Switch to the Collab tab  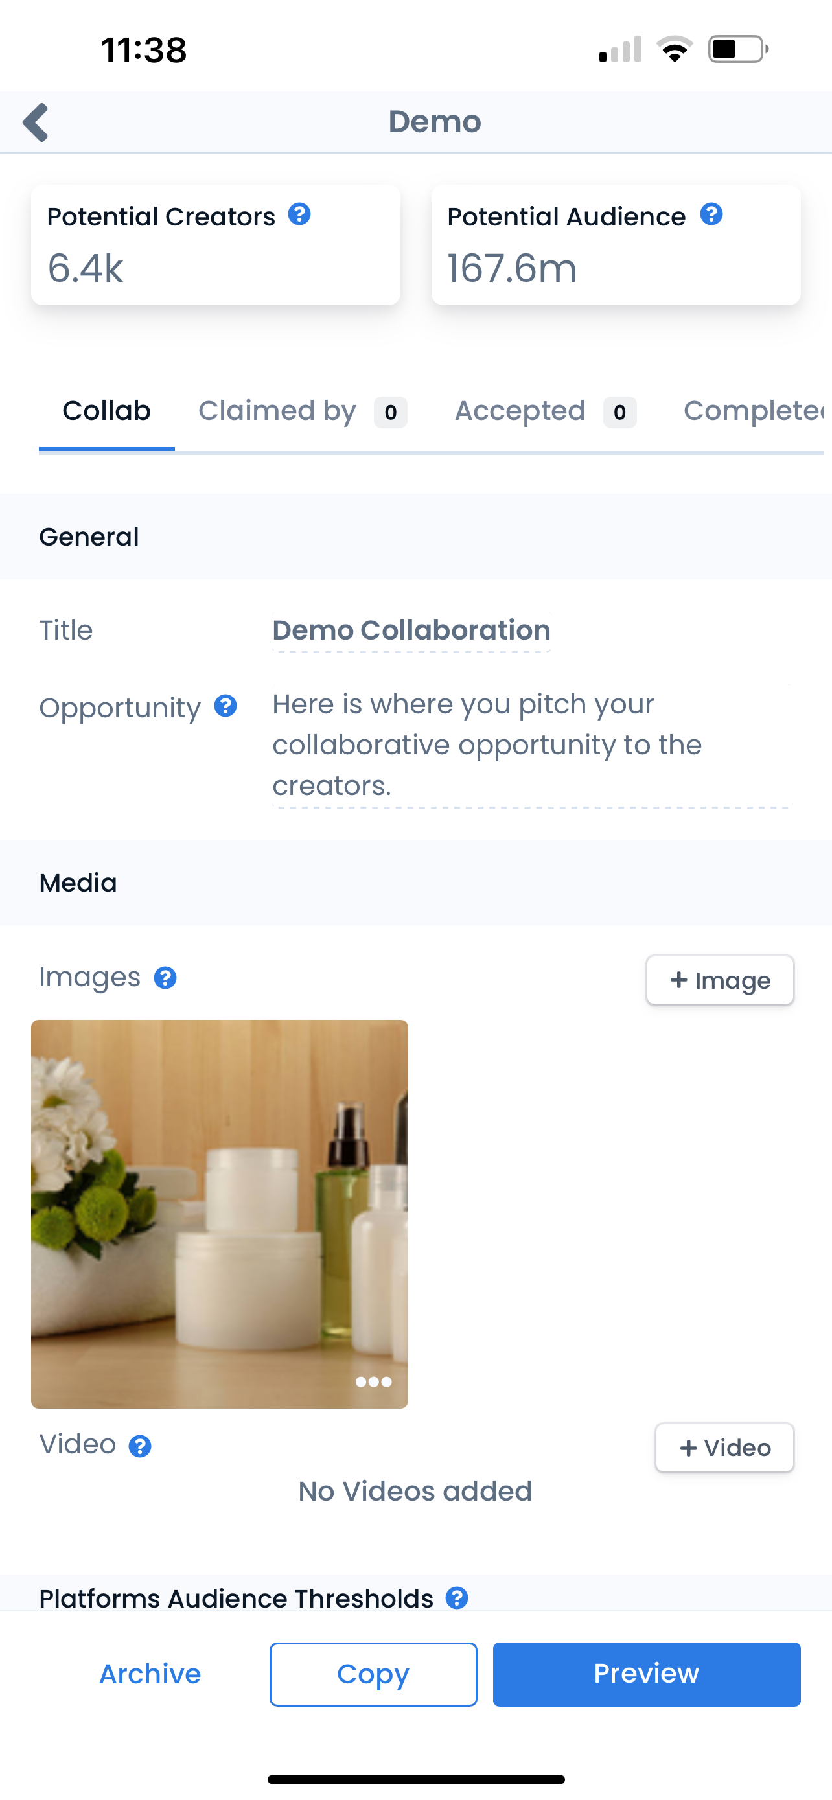pyautogui.click(x=106, y=411)
